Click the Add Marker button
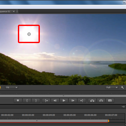Image resolution: width=126 pixels, height=126 pixels. tap(18, 101)
